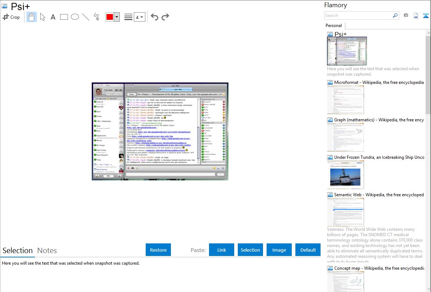Viewport: 431px width, 292px height.
Task: Select the straight line tool
Action: 86,17
